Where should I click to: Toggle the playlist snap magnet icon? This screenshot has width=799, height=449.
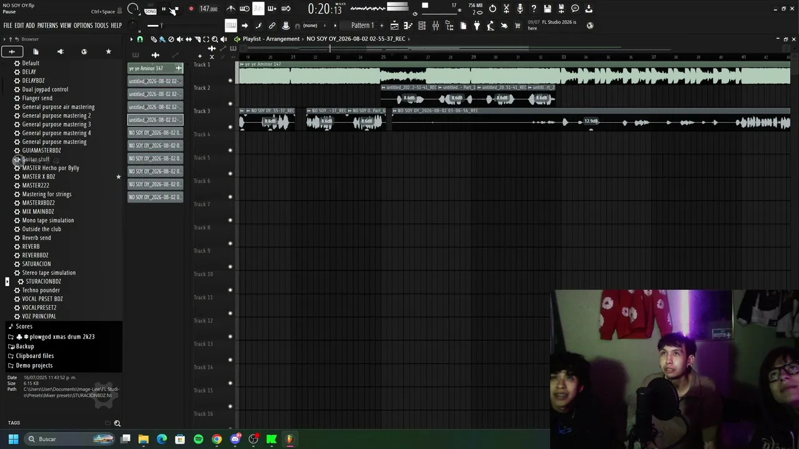pos(140,39)
